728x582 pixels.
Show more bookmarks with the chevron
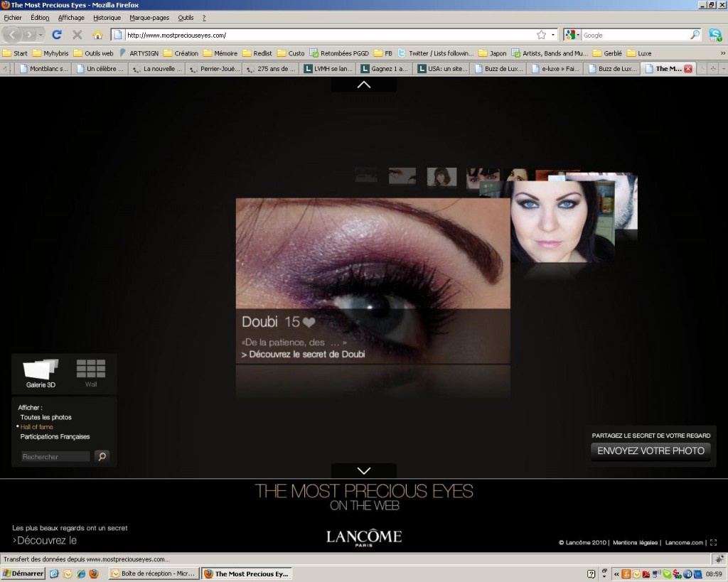(722, 53)
